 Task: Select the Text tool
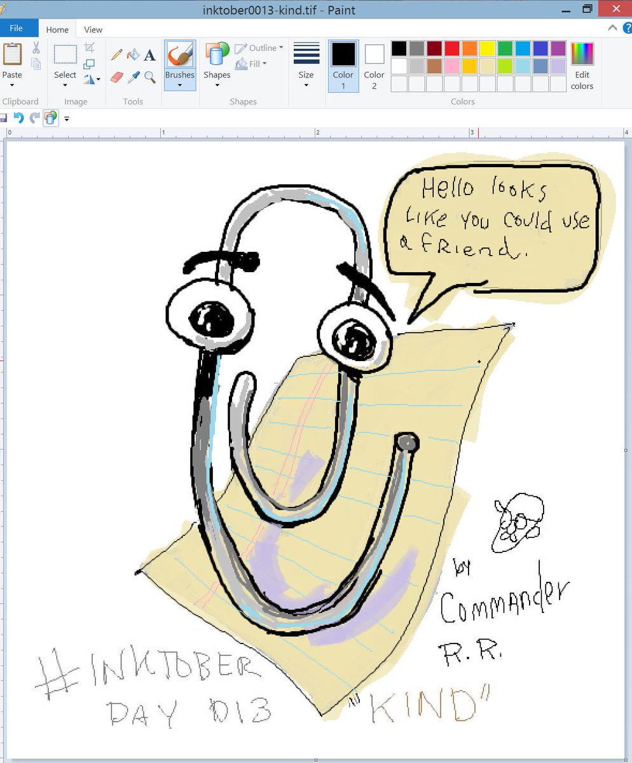149,55
